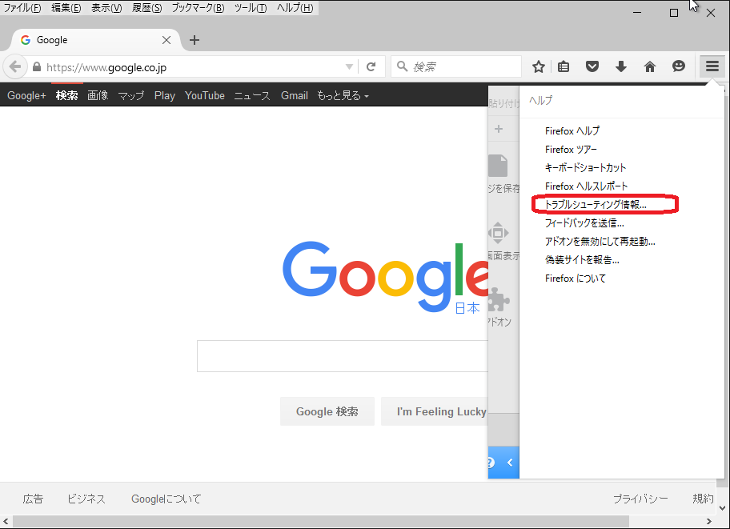Click the search magnifier icon
730x529 pixels.
[402, 66]
